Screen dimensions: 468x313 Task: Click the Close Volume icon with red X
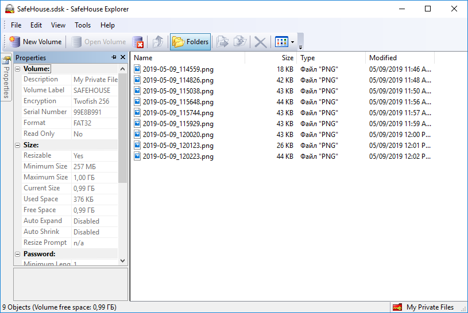[x=138, y=42]
